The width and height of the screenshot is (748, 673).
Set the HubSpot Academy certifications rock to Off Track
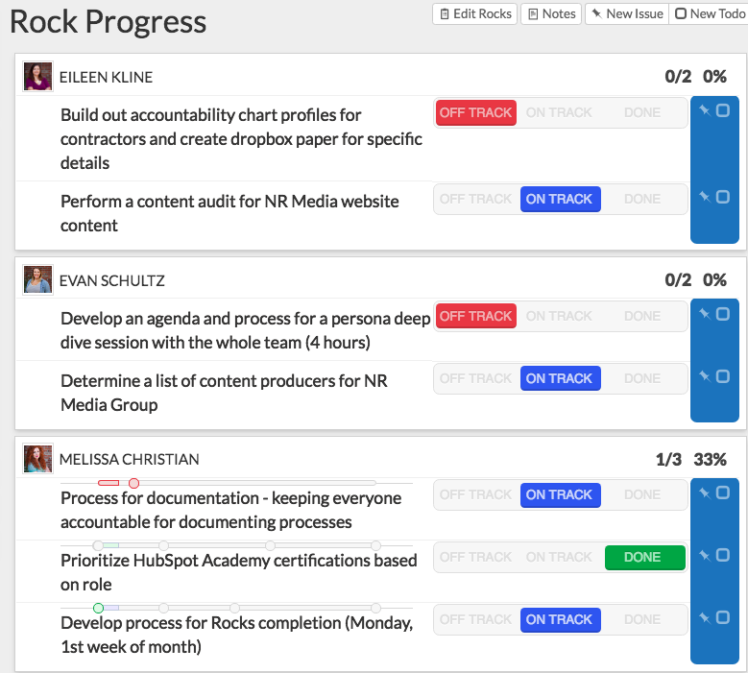pos(475,557)
